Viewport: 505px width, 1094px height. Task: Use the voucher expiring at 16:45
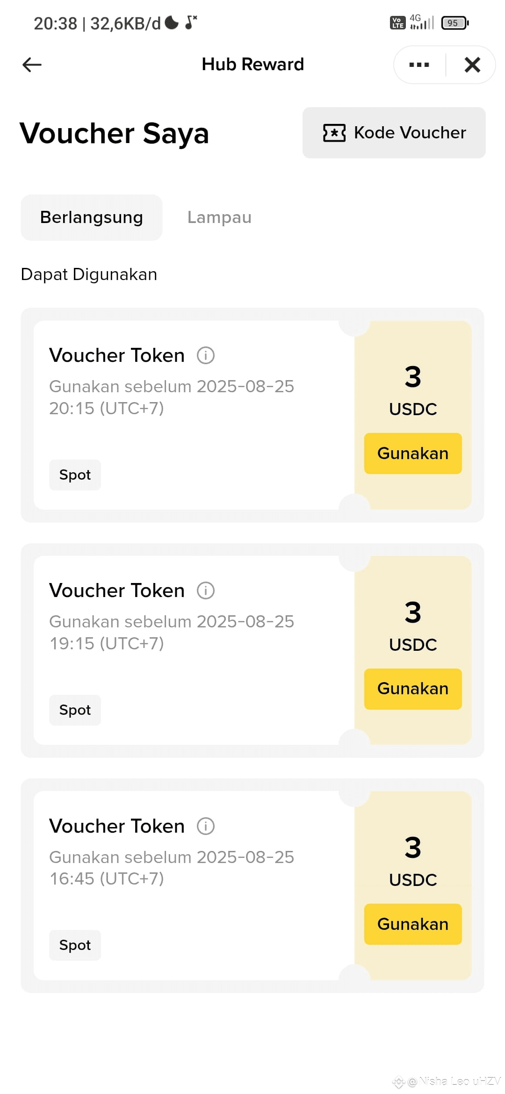[413, 924]
